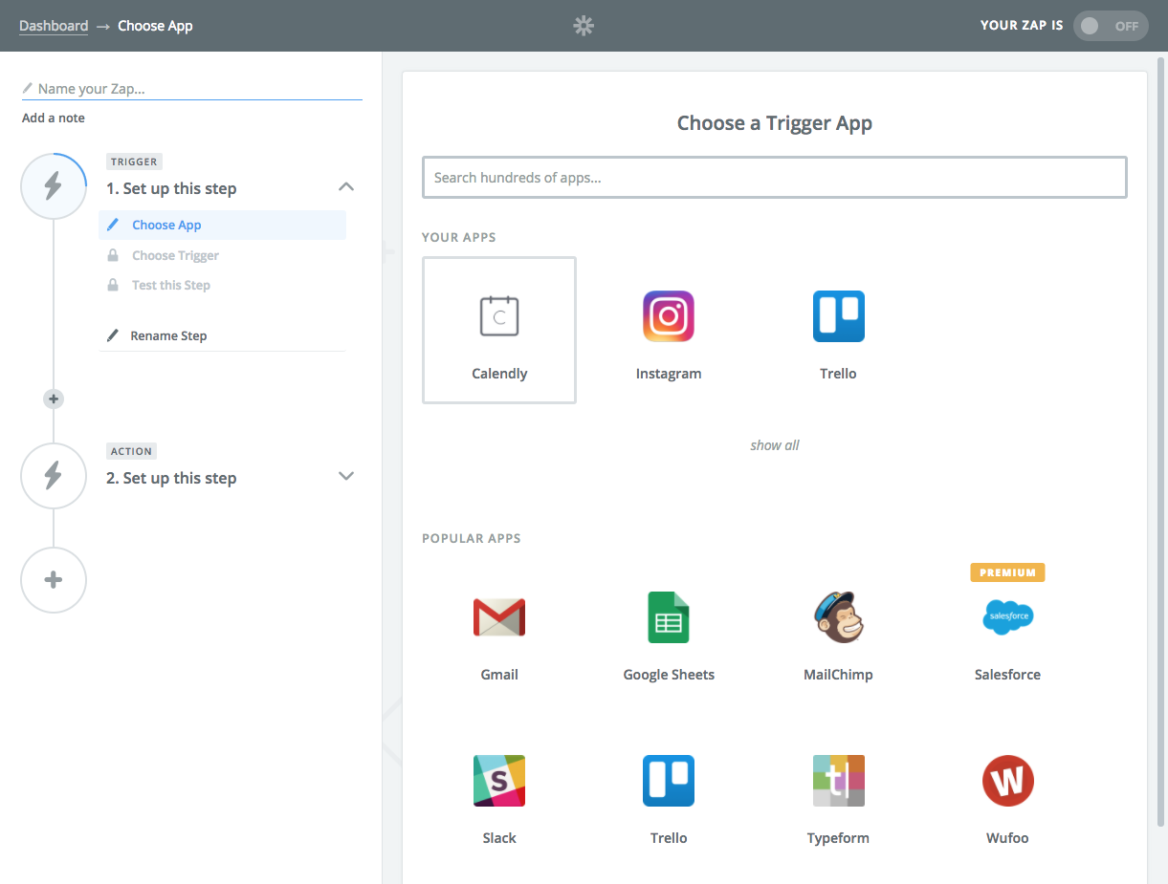1168x884 pixels.
Task: Click the Zapier logo in header
Action: 584,26
